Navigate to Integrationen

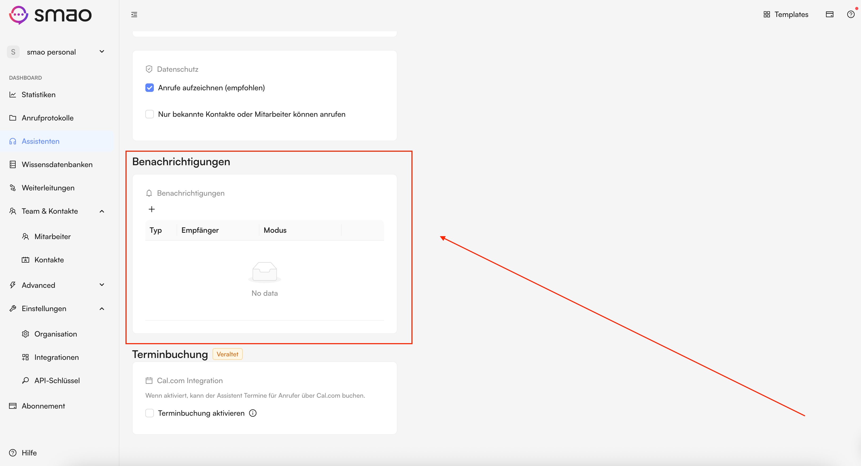(x=57, y=357)
